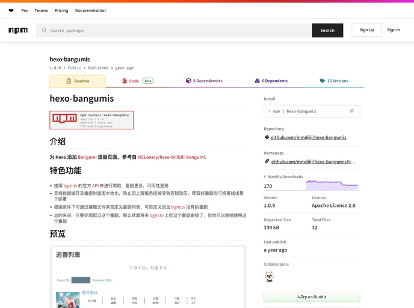Open bgm.tv link in third bullet

[178, 207]
